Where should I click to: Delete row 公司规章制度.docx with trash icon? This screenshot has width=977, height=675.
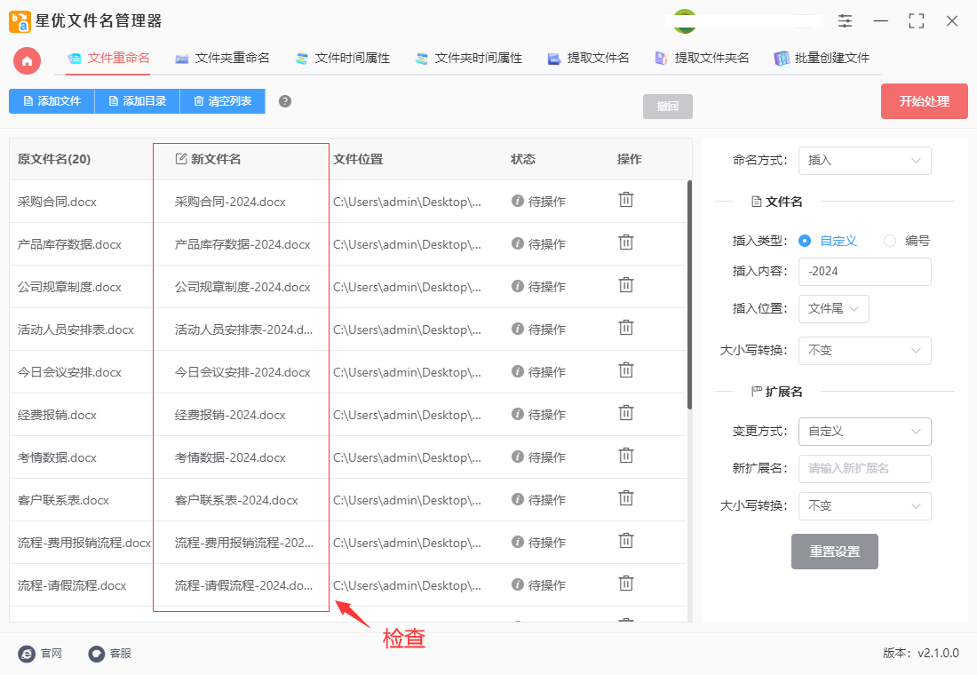pyautogui.click(x=625, y=285)
